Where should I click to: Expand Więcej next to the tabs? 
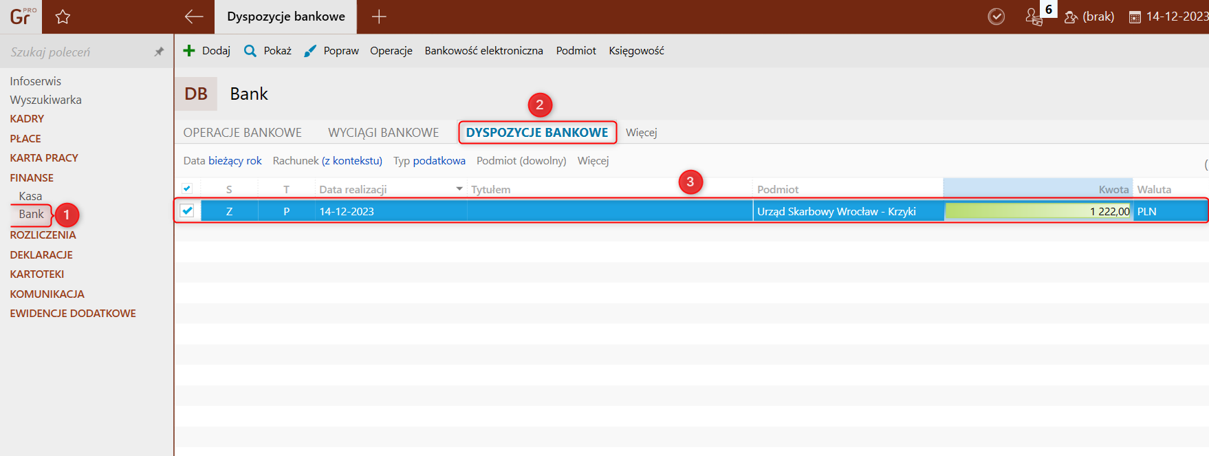[x=641, y=133]
